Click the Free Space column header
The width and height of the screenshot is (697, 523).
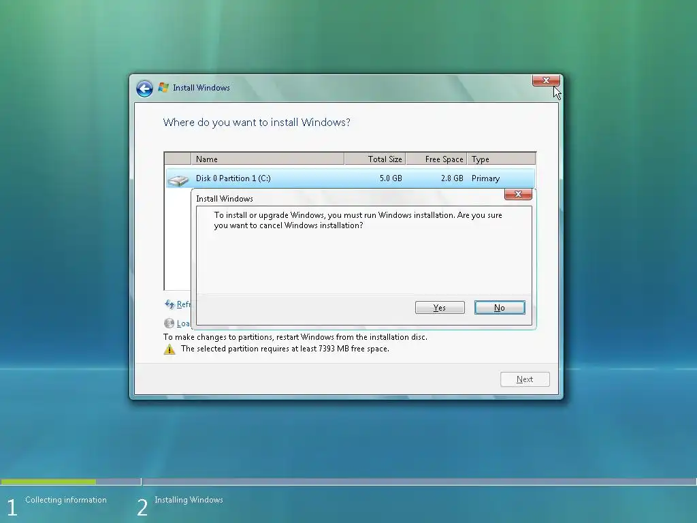click(x=436, y=159)
